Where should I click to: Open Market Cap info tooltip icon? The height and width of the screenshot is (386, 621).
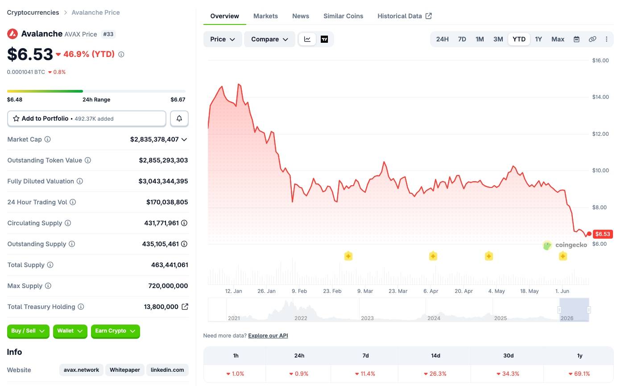pyautogui.click(x=47, y=139)
